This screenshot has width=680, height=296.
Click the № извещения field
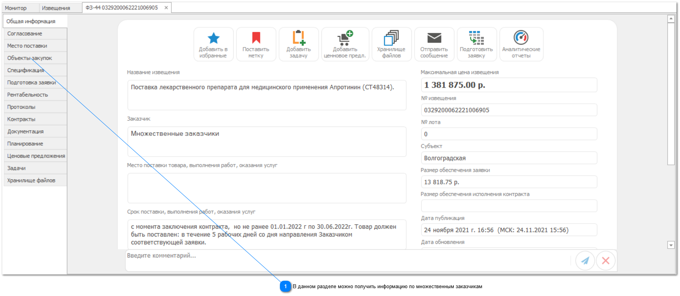coord(509,110)
